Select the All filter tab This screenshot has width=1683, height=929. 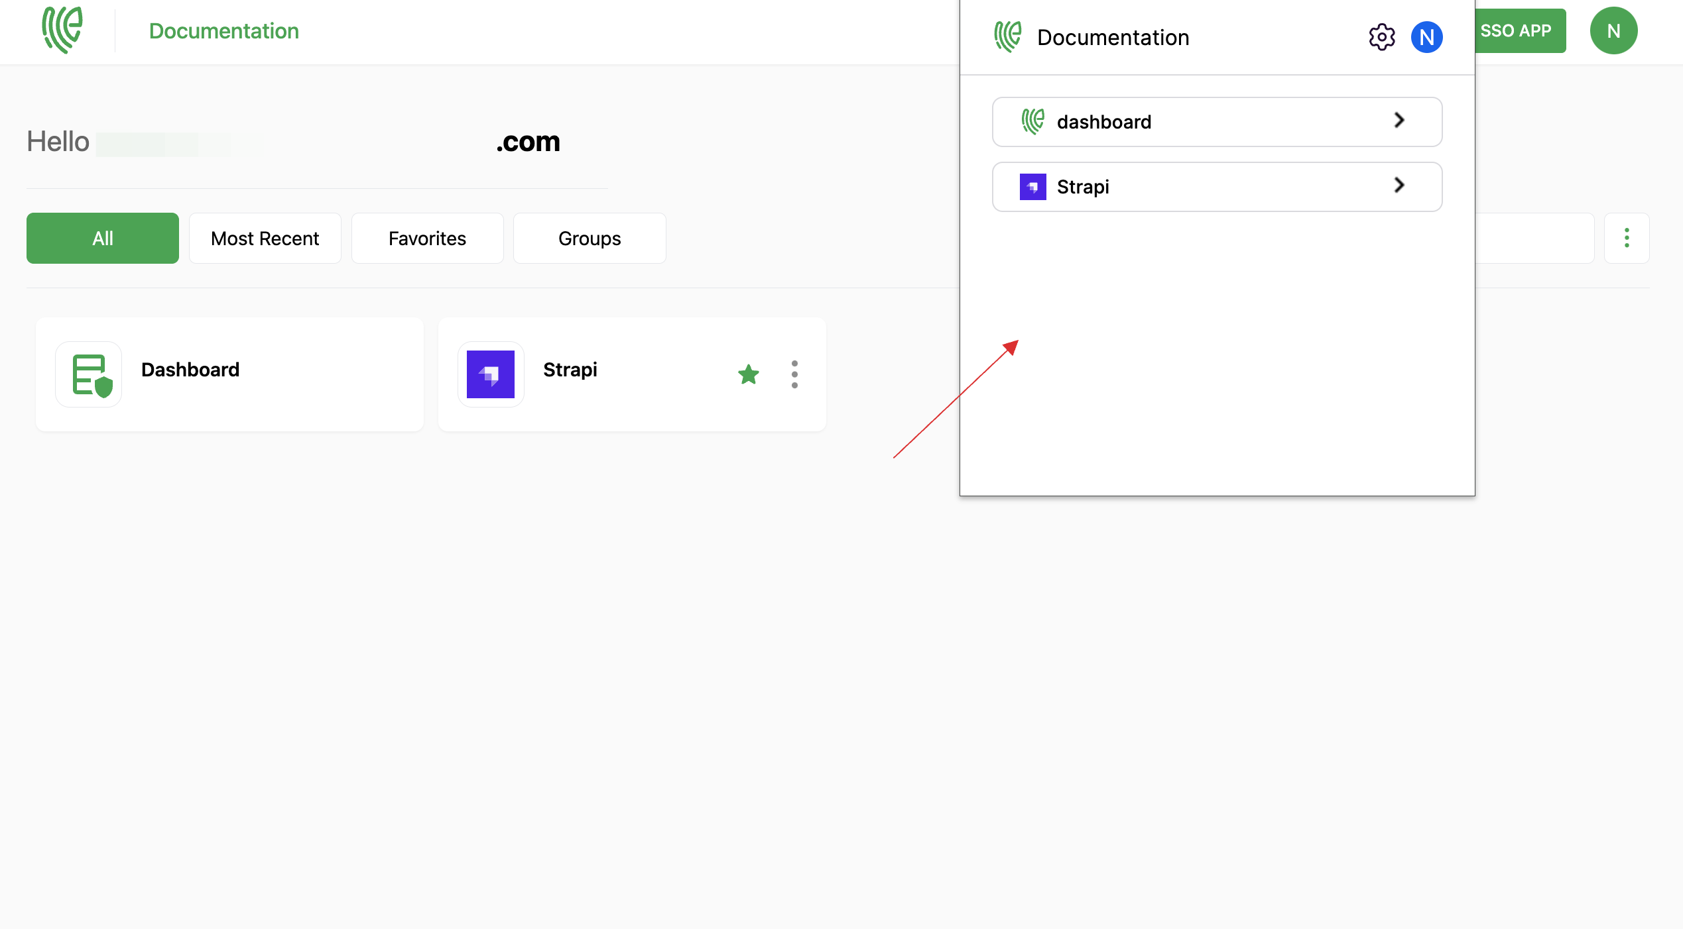pyautogui.click(x=103, y=238)
